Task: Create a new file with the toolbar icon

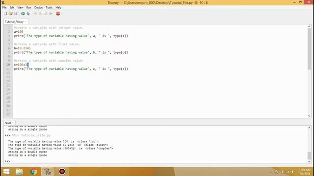Action: (x=5, y=14)
